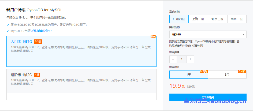Screen dimensions: 253x111
Task: Switch region to 南京一区
Action: (237, 19)
